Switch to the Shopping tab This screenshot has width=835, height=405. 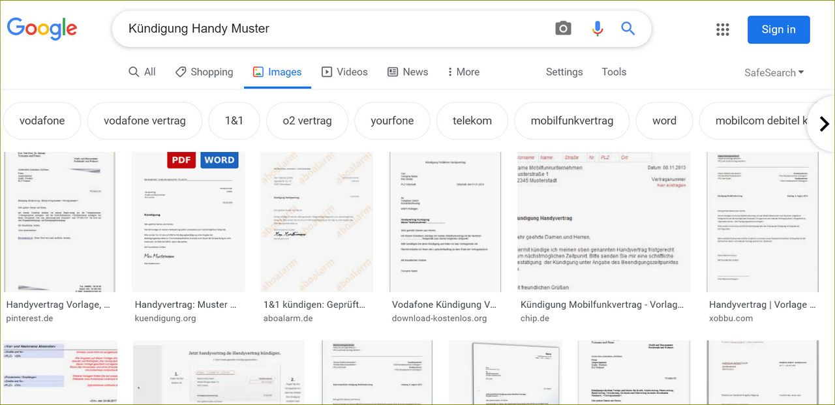pyautogui.click(x=204, y=72)
